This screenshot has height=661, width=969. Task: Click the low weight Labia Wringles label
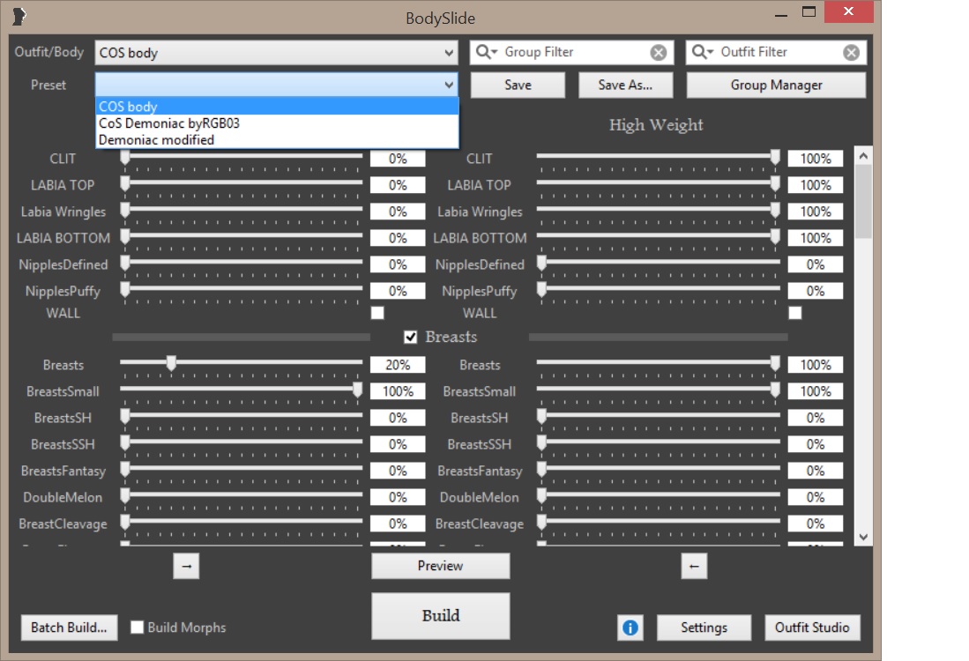[63, 212]
